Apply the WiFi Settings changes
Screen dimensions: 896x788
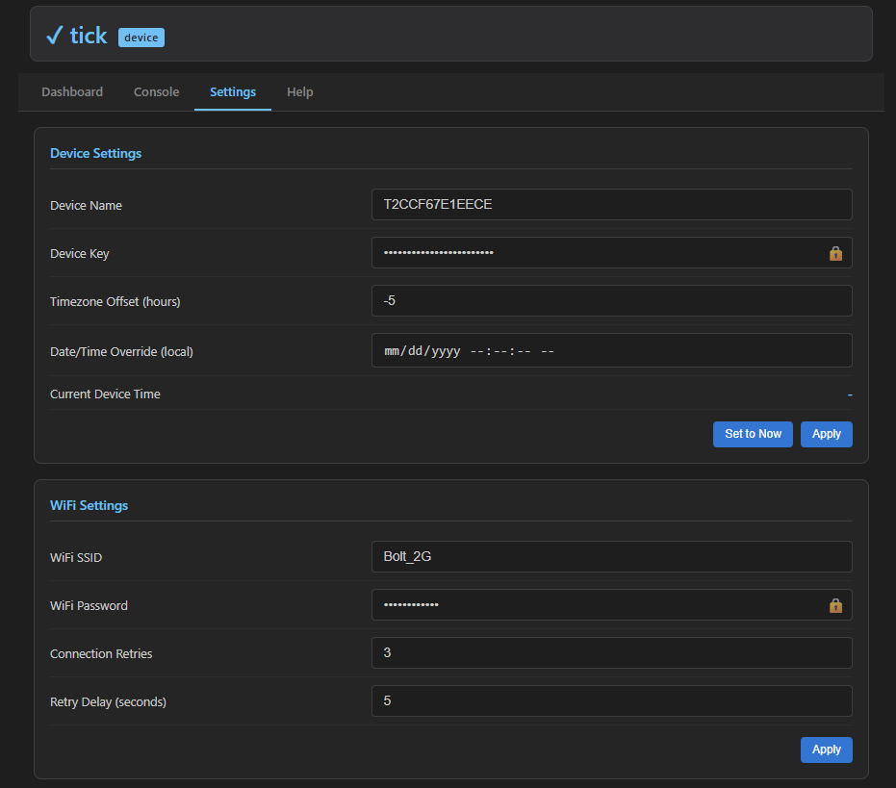[826, 749]
